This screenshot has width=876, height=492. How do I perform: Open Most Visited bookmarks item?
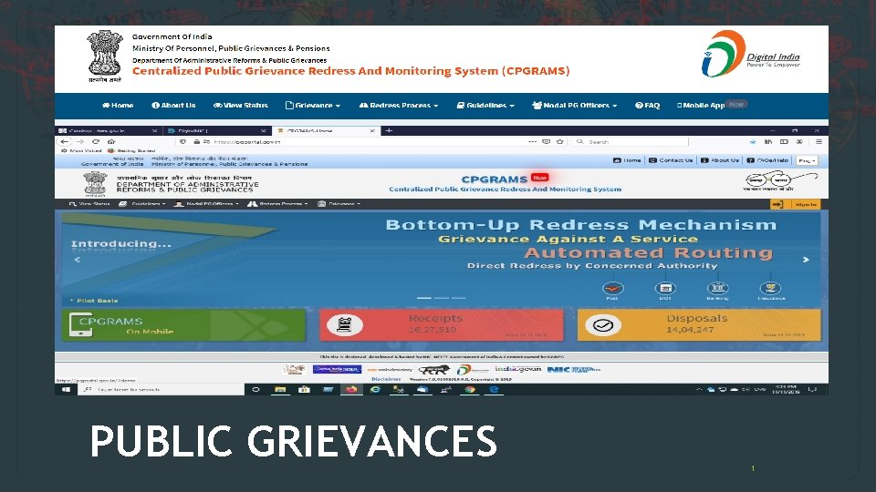tap(81, 150)
